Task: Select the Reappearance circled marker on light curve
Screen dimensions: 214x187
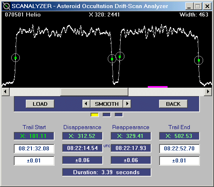Action: tap(120, 57)
